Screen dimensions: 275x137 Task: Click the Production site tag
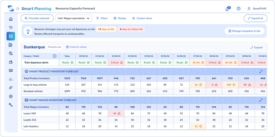(x=55, y=47)
